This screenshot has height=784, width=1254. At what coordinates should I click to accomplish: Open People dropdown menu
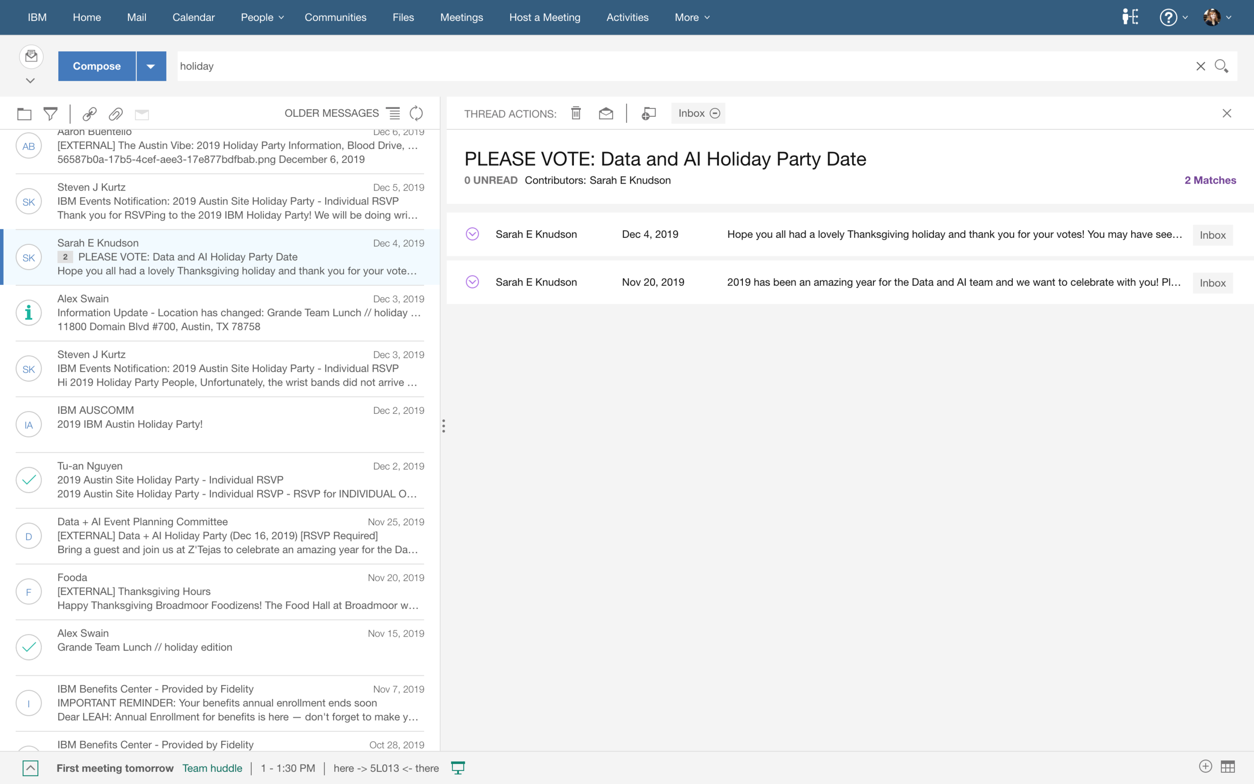tap(262, 17)
